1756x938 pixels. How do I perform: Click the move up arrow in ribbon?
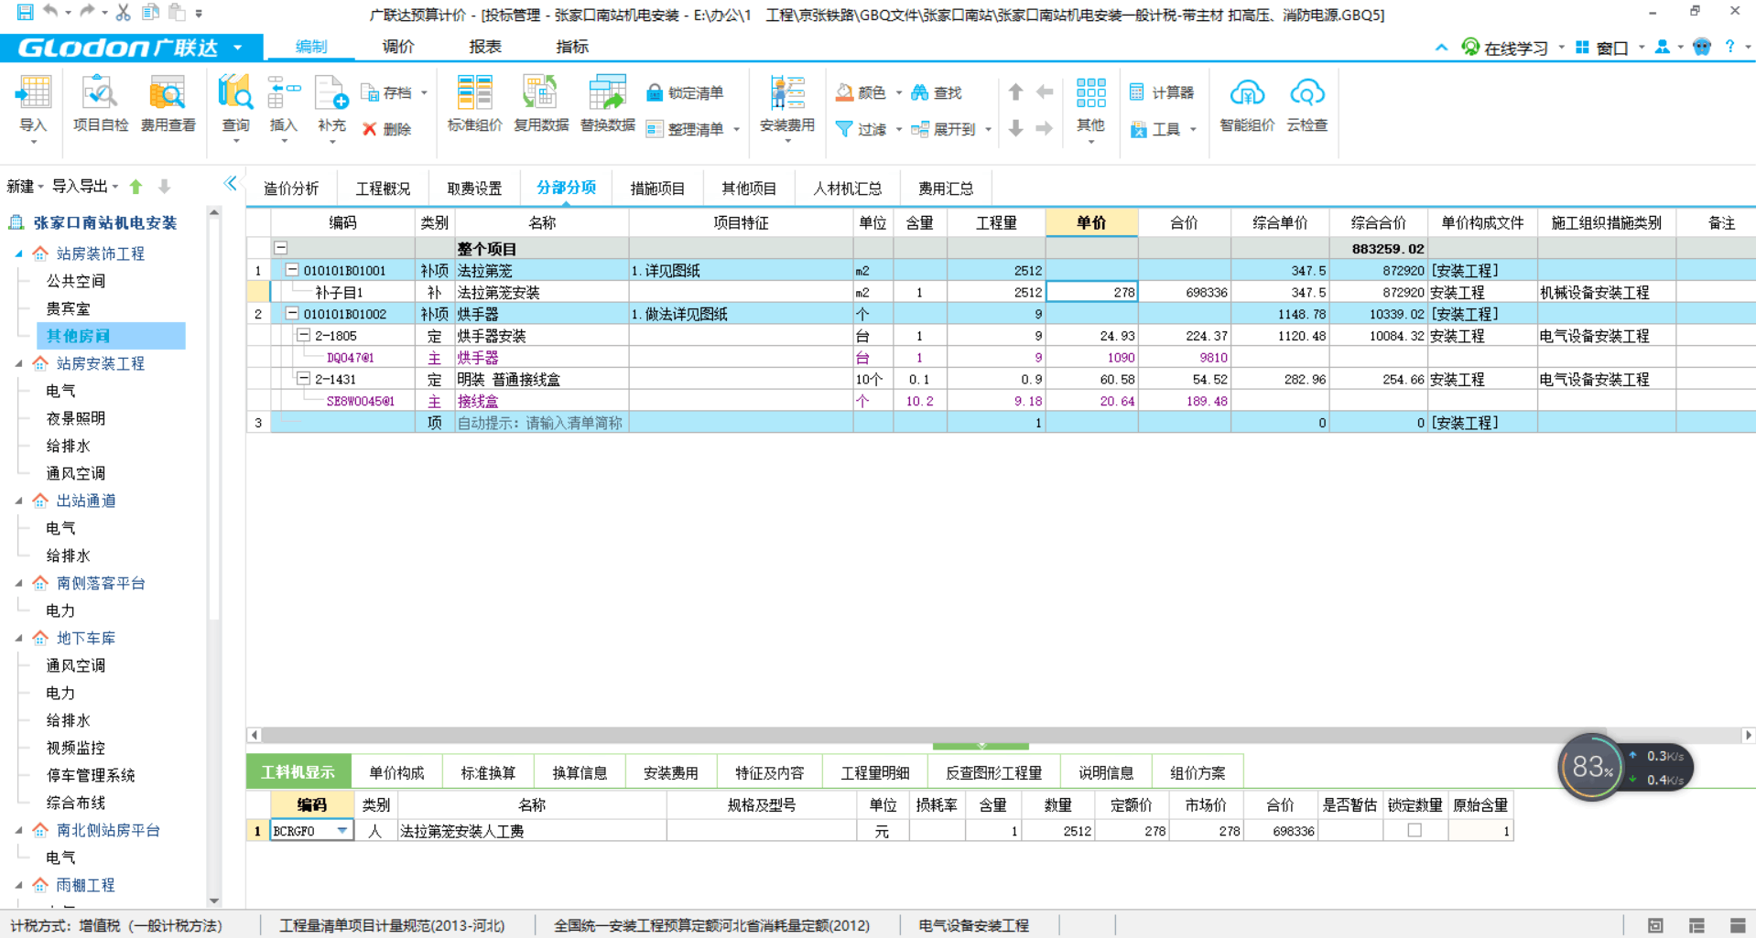tap(1015, 92)
